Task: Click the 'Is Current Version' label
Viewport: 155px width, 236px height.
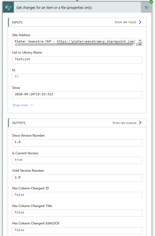Action: (25, 153)
